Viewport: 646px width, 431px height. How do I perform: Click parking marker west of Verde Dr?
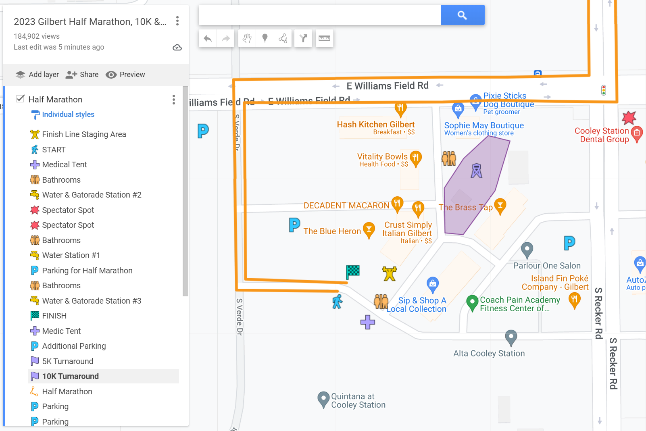tap(203, 131)
